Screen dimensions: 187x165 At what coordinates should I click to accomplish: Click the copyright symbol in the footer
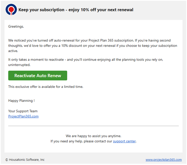pyautogui.click(x=7, y=160)
